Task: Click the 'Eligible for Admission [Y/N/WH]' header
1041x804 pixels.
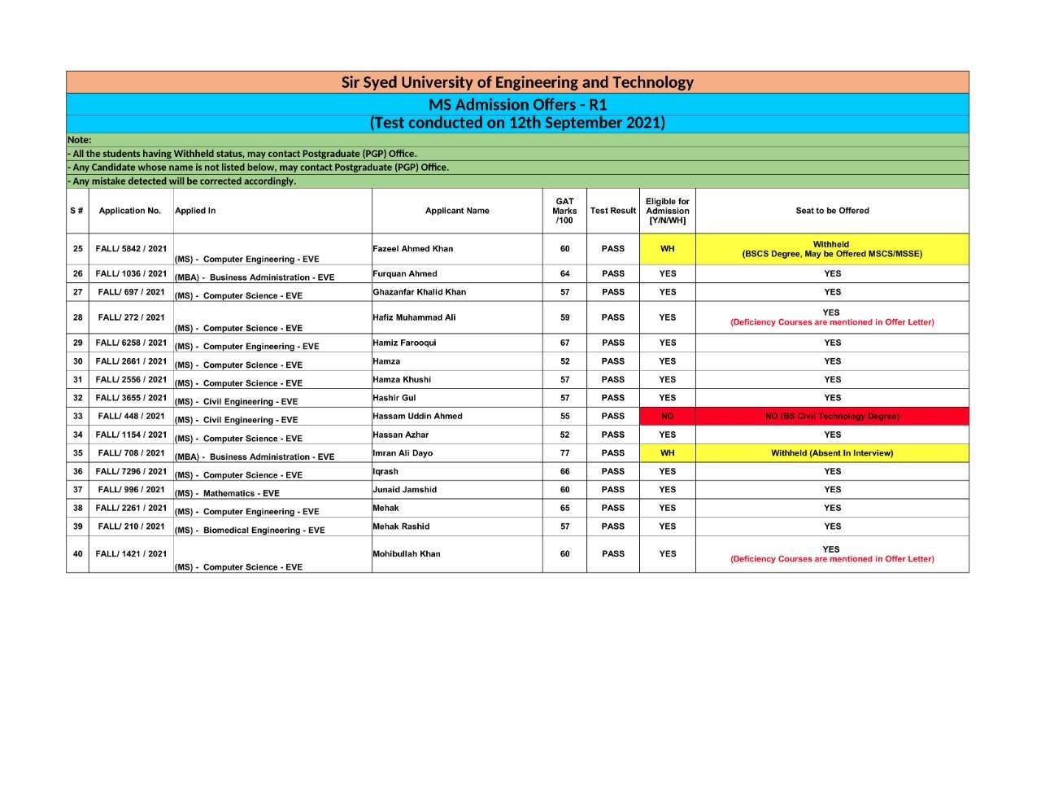Action: [668, 211]
